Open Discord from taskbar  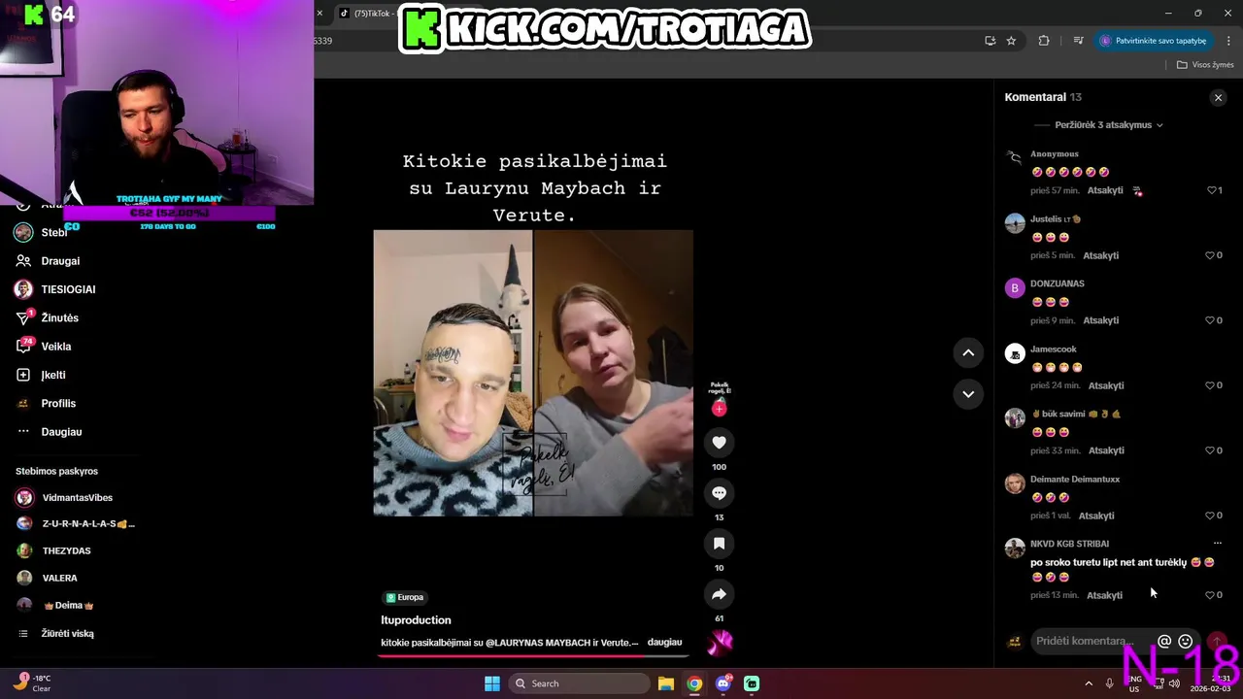pos(722,683)
